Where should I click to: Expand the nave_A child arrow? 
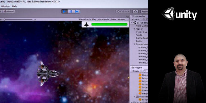(137, 32)
